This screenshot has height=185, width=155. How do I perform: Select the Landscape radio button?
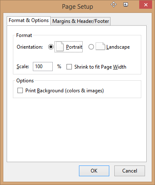[91, 47]
